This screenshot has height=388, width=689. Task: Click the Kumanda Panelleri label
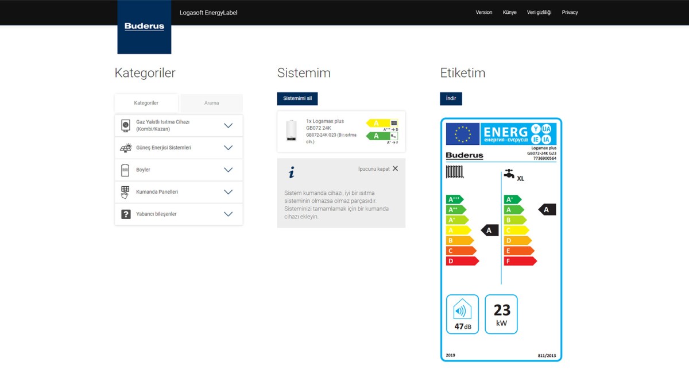pyautogui.click(x=157, y=192)
